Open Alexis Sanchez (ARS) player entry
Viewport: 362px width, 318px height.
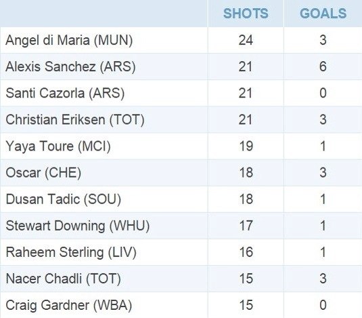(70, 66)
